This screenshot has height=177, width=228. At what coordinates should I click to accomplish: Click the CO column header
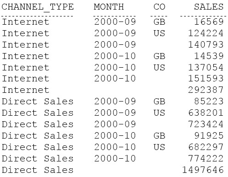coord(159,7)
